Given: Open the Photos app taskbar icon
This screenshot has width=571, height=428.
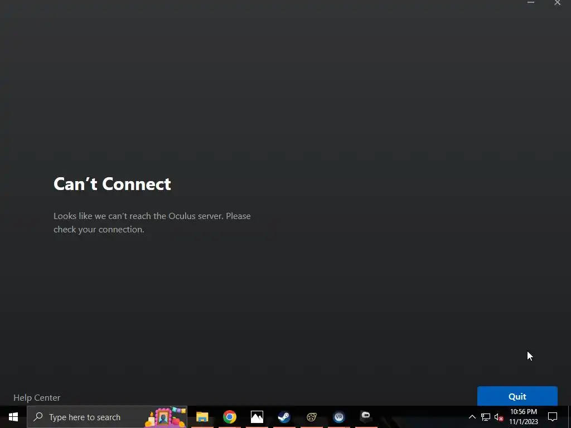Looking at the screenshot, I should pos(257,417).
